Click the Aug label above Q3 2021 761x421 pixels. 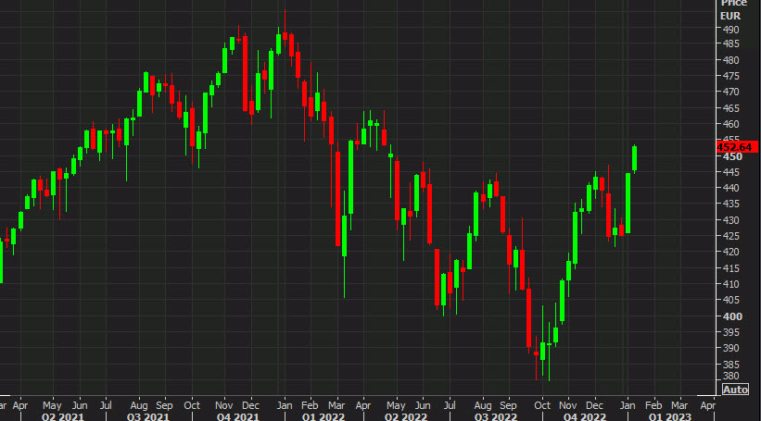pyautogui.click(x=139, y=405)
